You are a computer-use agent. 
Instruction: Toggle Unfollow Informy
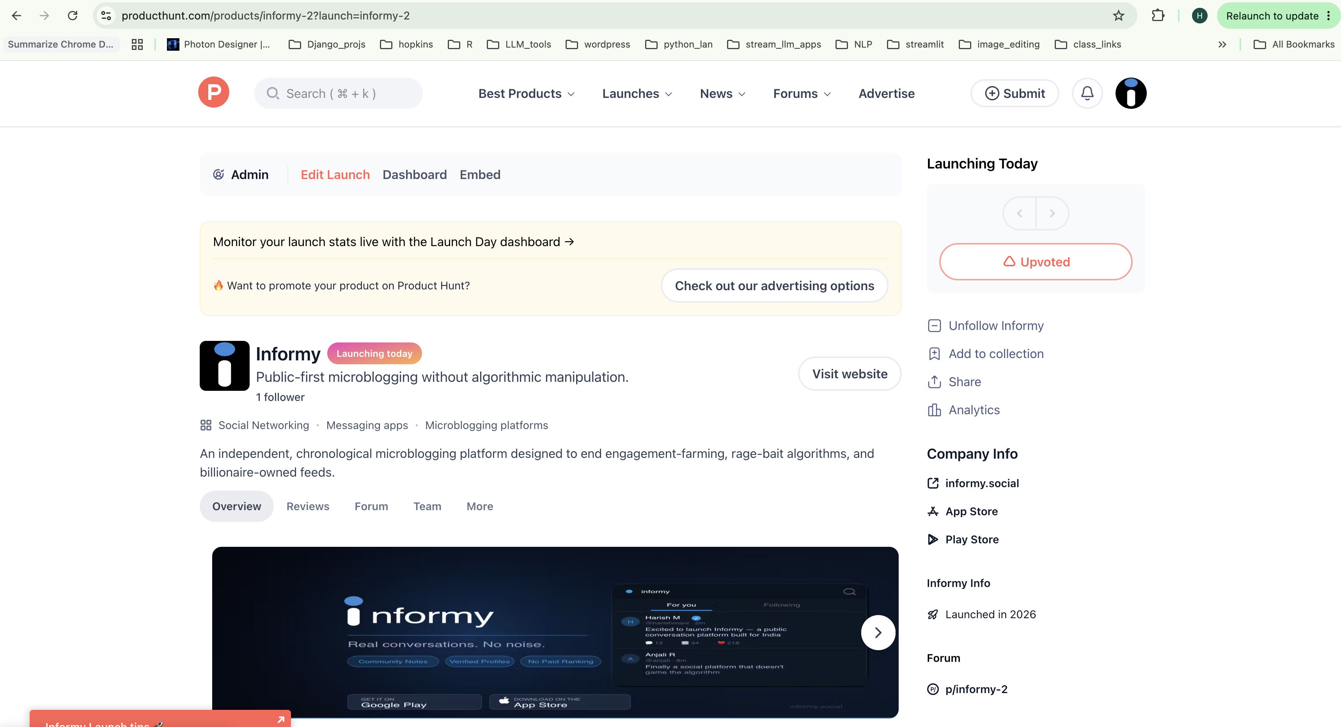click(x=985, y=326)
